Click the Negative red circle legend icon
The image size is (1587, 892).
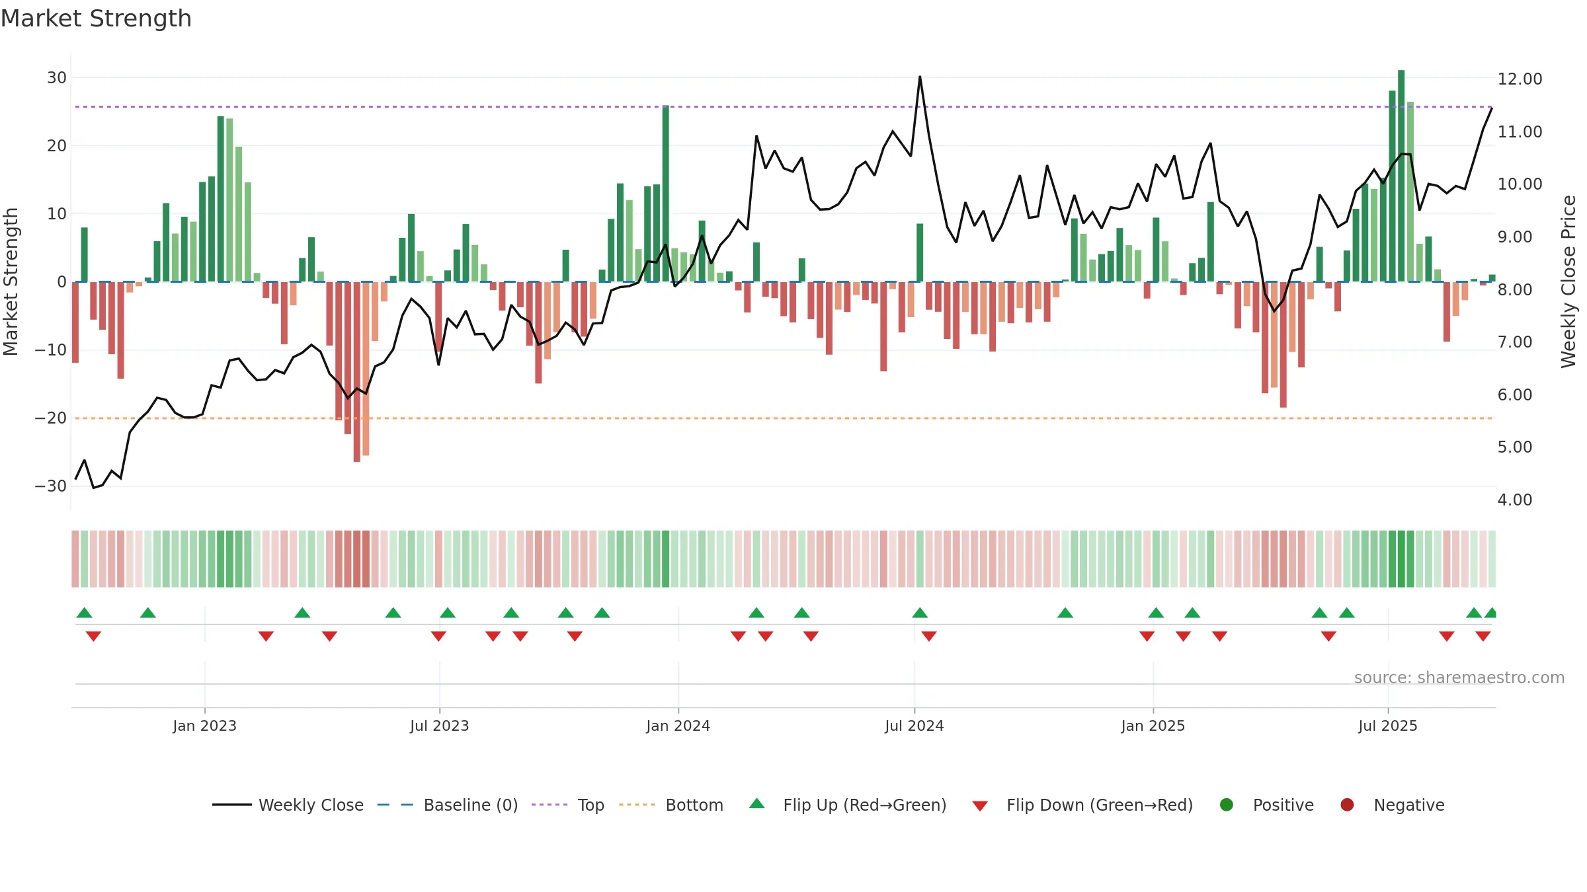click(1347, 805)
